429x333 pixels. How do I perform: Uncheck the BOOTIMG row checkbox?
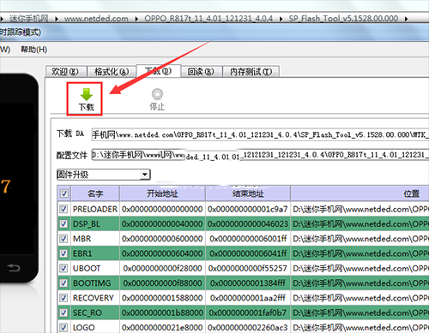pos(63,283)
